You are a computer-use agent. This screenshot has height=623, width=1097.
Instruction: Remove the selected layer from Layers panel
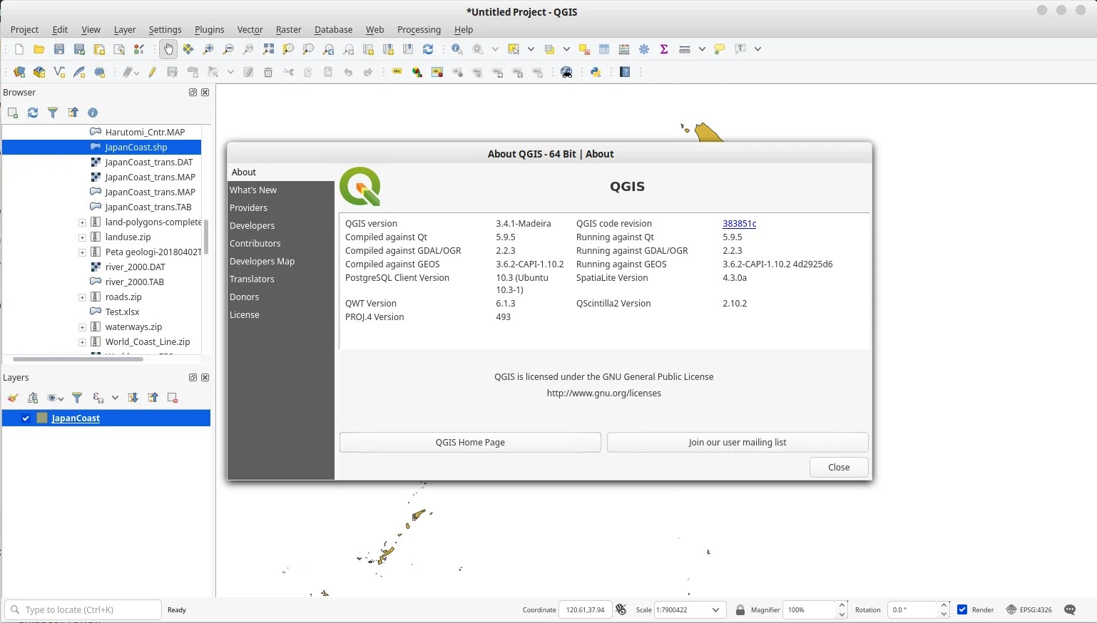pos(173,398)
